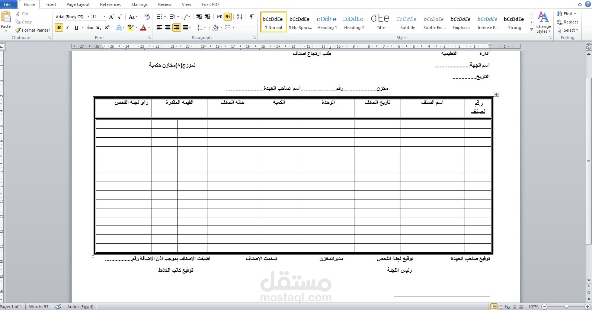Screen dimensions: 592x310
Task: Click the Replace button
Action: point(568,22)
